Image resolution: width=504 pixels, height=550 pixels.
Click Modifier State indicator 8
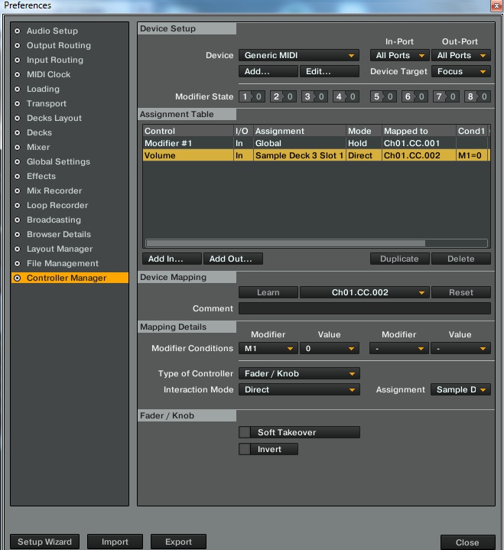point(477,96)
